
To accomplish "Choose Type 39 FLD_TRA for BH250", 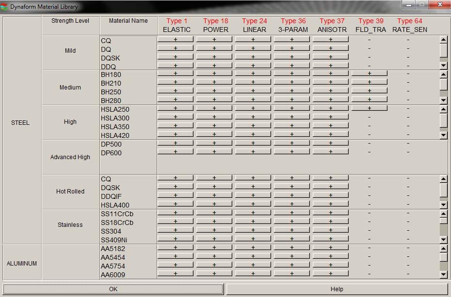I will tap(370, 90).
